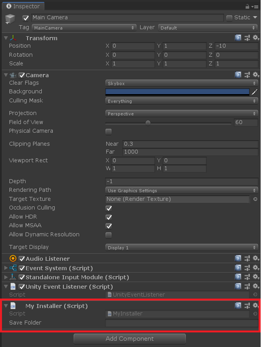Open Audio Listener preset selector icon
Screen dimensions: 261x347
click(247, 258)
